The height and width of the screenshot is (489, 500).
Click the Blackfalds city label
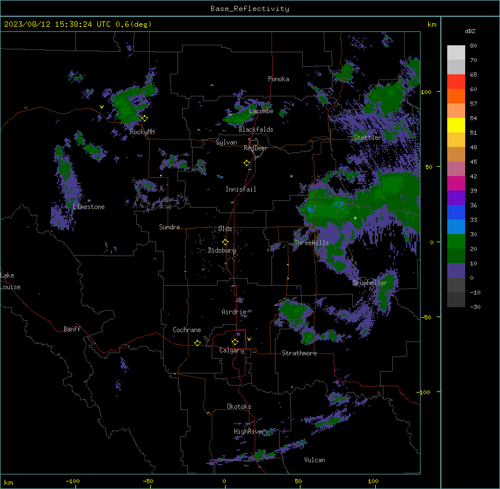click(256, 130)
